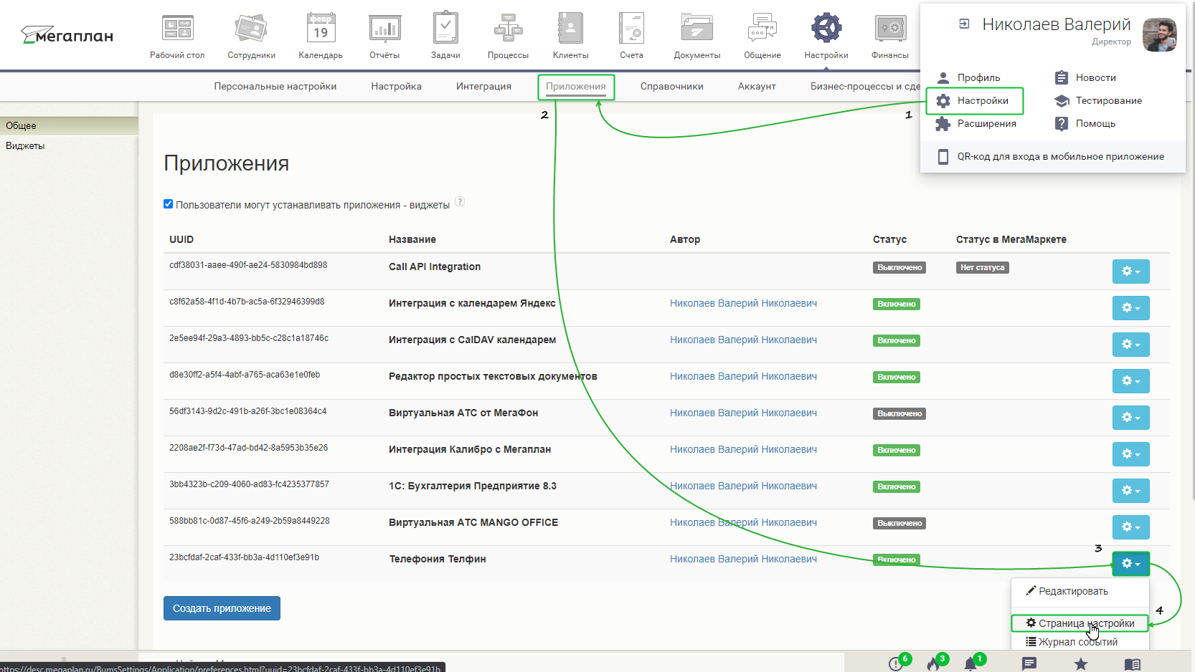Open gear dropdown for Call API Integration
This screenshot has width=1195, height=672.
click(1130, 272)
